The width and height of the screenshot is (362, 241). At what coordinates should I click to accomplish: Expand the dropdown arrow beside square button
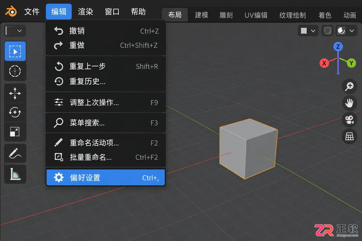pyautogui.click(x=313, y=31)
